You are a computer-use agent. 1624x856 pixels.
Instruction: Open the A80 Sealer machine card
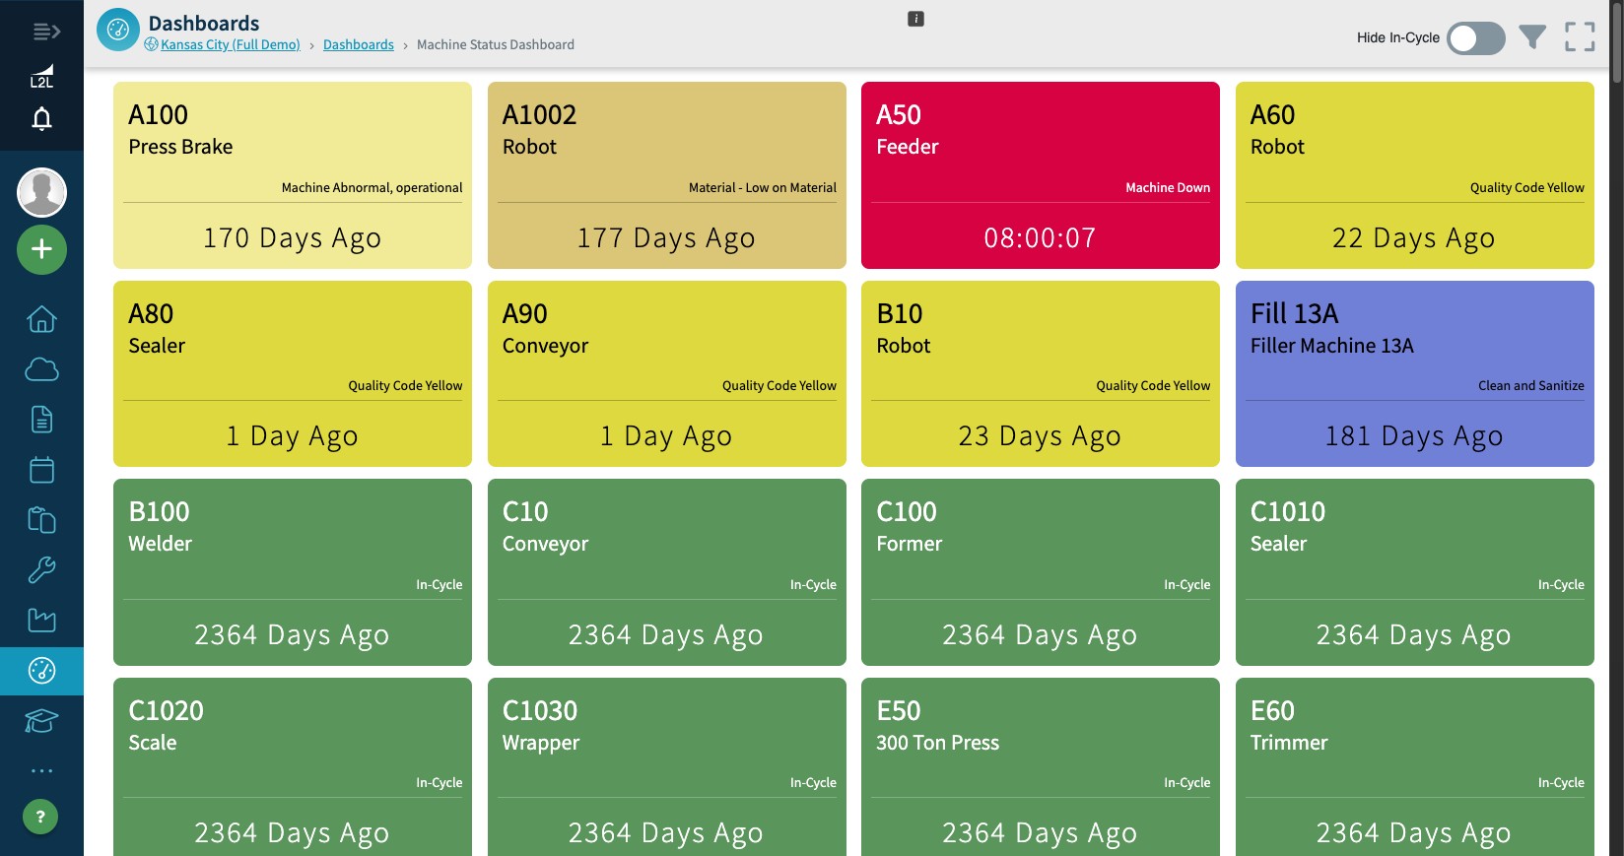tap(293, 373)
